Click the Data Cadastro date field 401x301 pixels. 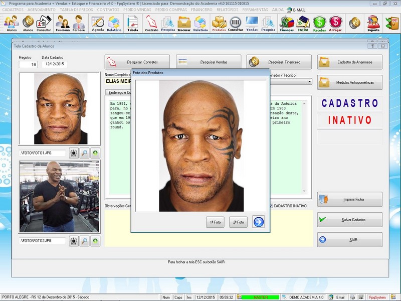click(x=54, y=64)
